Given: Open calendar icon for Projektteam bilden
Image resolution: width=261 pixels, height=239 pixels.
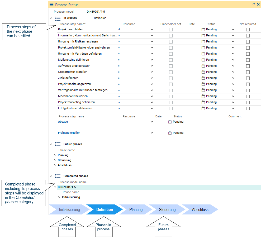Looking at the screenshot, I should tap(203, 30).
